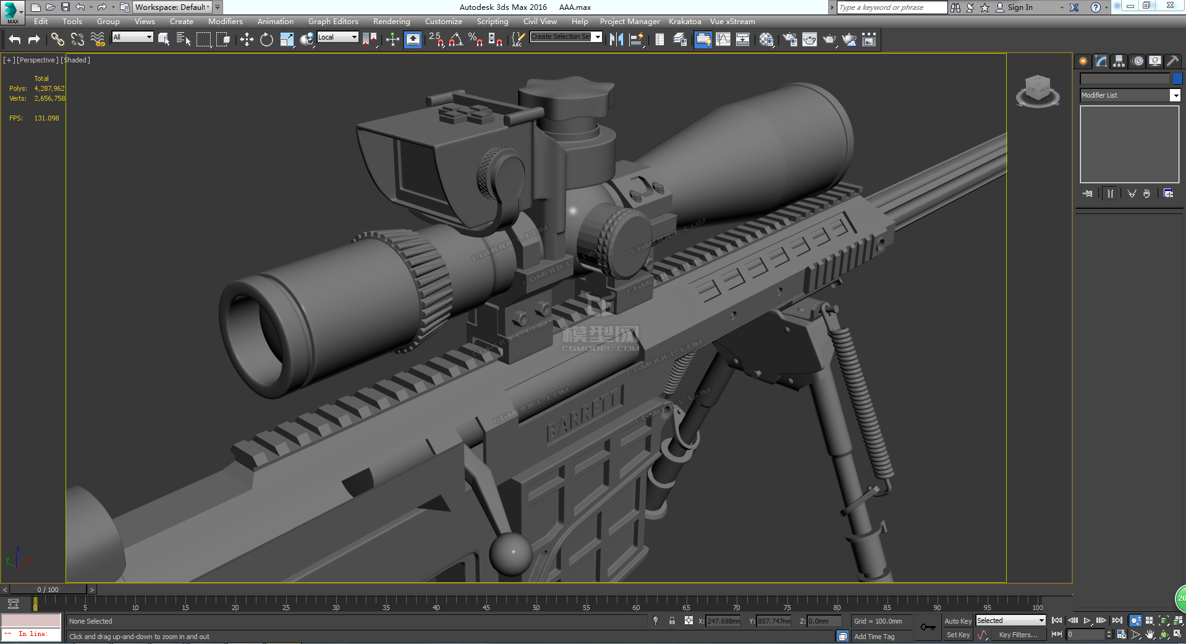Open the Material Editor icon
The height and width of the screenshot is (644, 1186).
[766, 40]
